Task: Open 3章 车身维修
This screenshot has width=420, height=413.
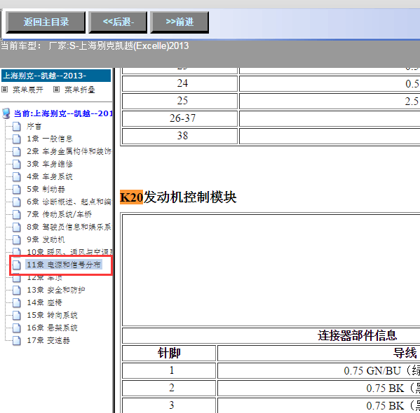Action: [x=50, y=164]
